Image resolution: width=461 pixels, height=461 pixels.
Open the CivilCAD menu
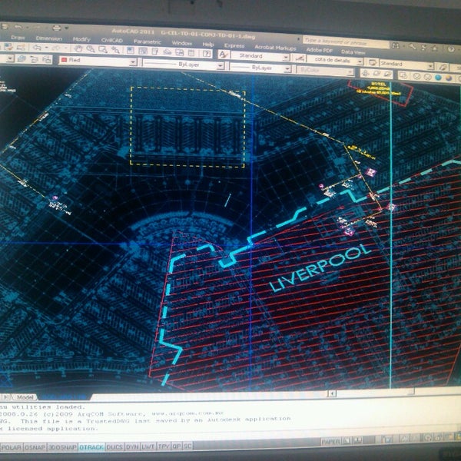112,40
